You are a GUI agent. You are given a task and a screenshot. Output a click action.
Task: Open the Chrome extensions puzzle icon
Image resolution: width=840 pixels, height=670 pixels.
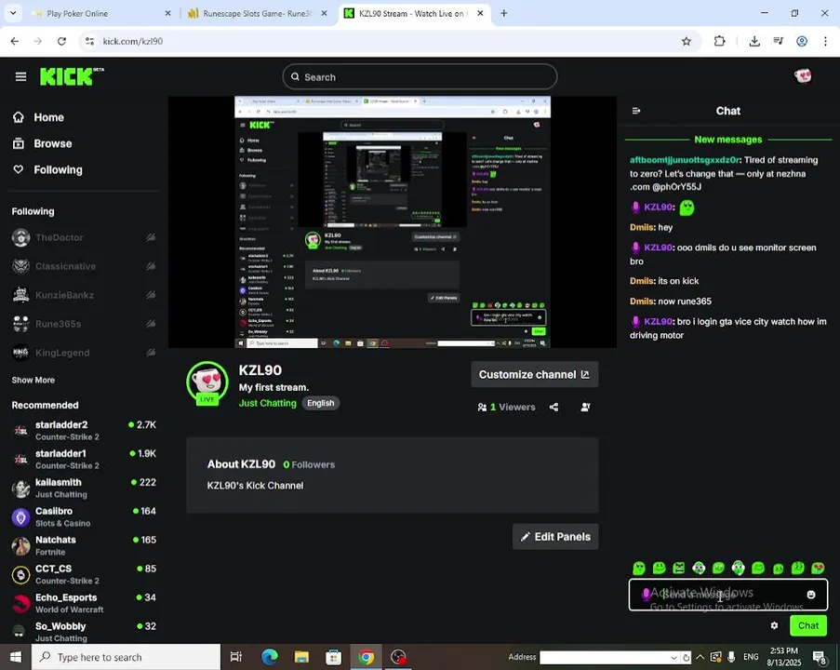pos(719,41)
